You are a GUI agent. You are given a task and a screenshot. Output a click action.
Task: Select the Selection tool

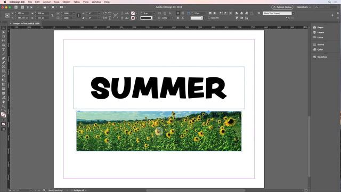pyautogui.click(x=4, y=28)
